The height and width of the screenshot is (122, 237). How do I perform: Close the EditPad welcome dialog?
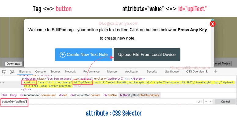pyautogui.click(x=212, y=24)
